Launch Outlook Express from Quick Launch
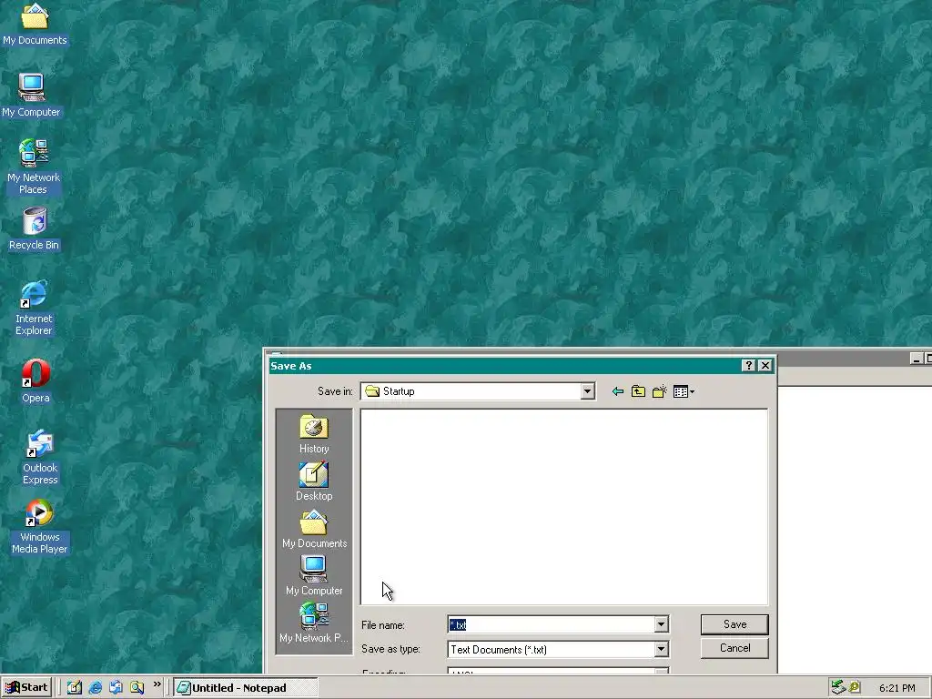This screenshot has height=699, width=932. (116, 688)
